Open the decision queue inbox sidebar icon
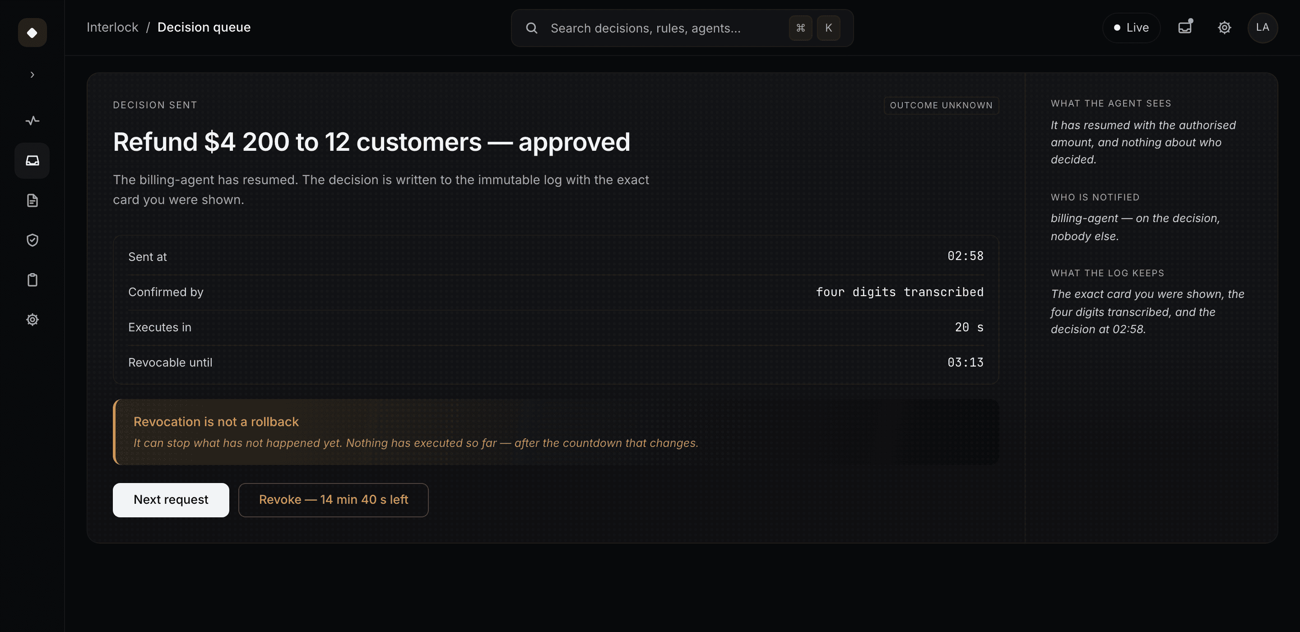The image size is (1300, 632). (32, 161)
